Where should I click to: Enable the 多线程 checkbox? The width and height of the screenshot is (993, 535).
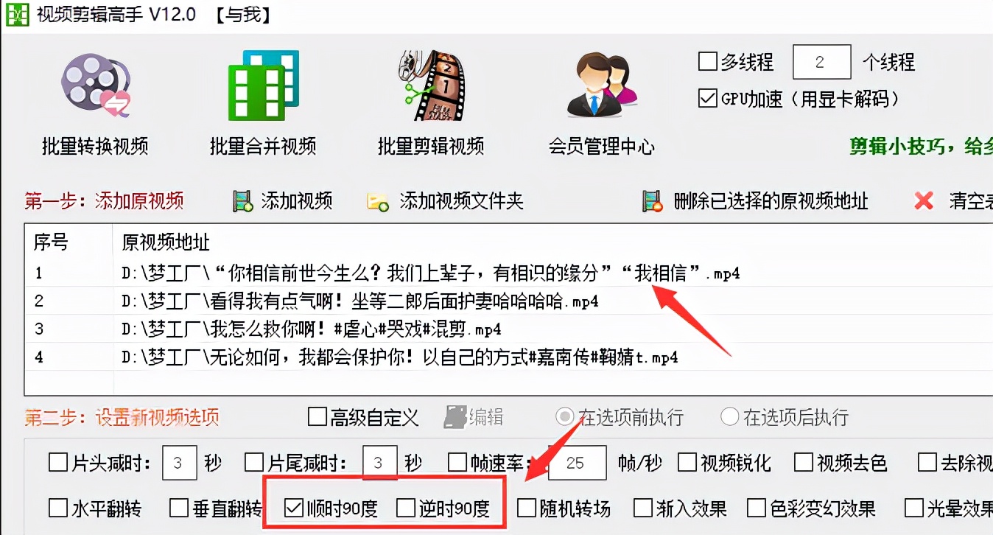[708, 62]
